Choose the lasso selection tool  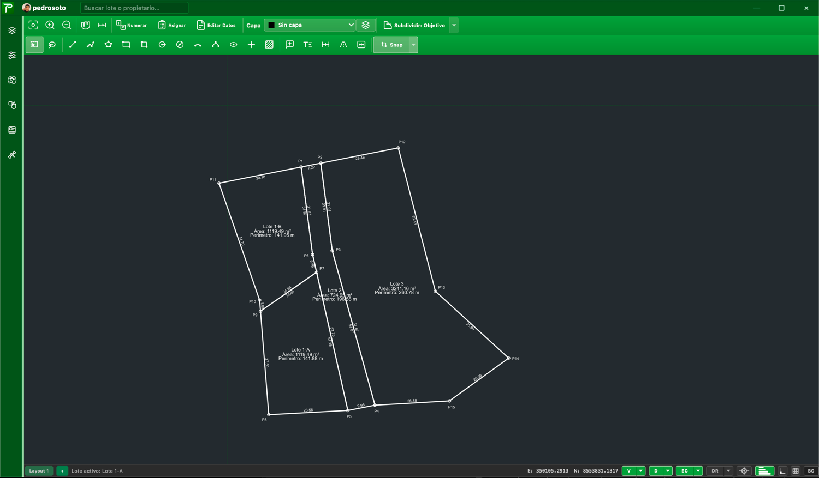[52, 45]
